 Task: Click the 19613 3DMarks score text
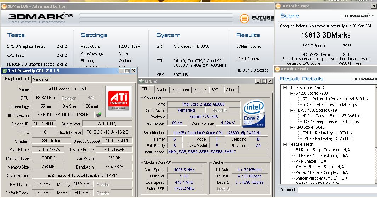(x=326, y=35)
